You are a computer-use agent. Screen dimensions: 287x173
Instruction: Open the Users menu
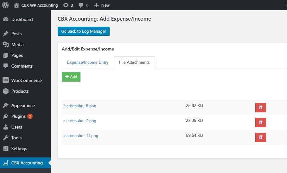(x=17, y=127)
